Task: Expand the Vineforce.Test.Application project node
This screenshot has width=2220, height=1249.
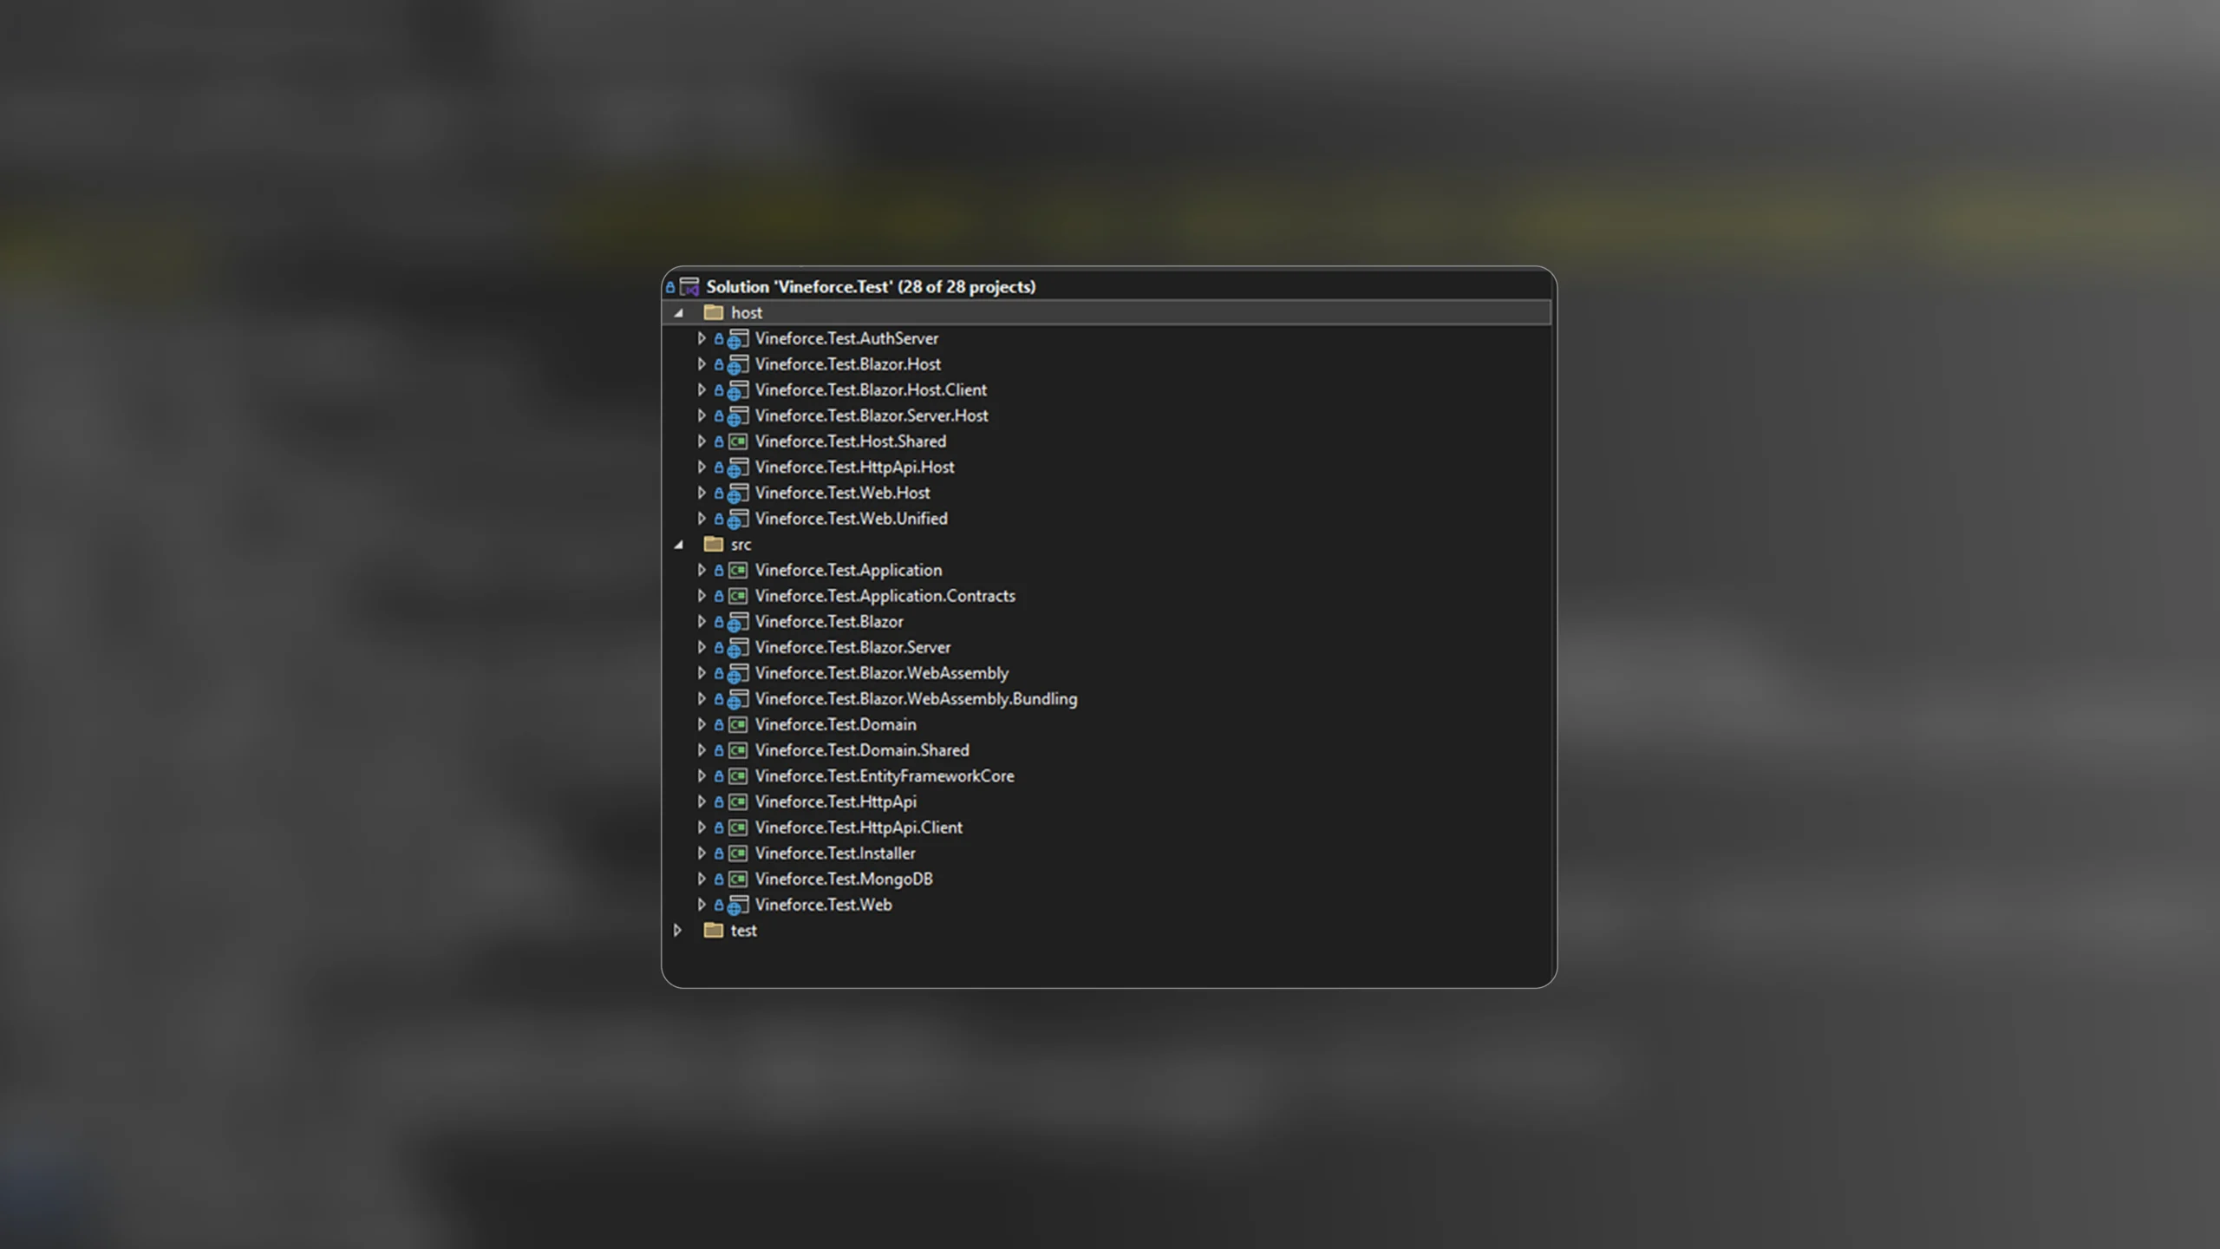Action: click(x=702, y=570)
